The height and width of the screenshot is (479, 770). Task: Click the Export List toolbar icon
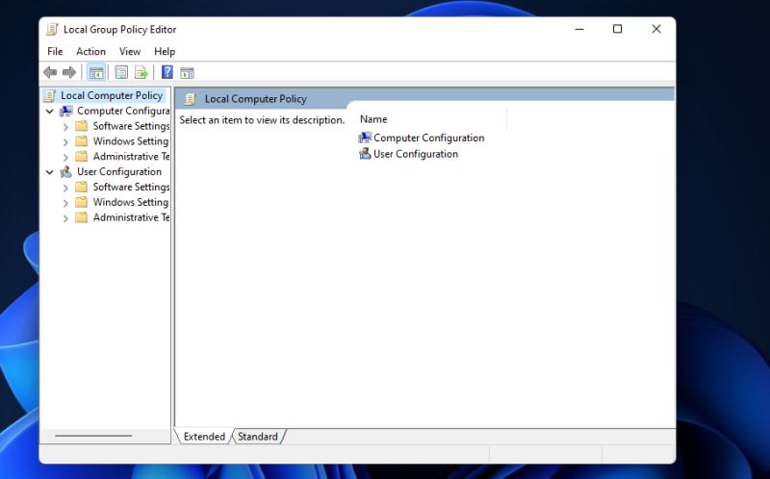[x=141, y=72]
